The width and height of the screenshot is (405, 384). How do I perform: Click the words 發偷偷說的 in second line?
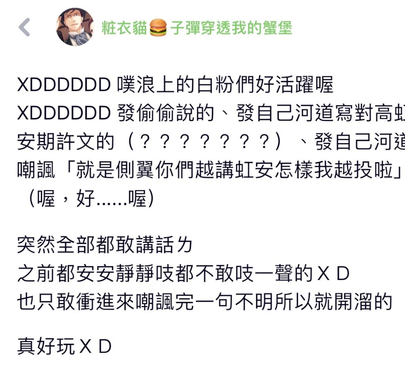pyautogui.click(x=166, y=113)
